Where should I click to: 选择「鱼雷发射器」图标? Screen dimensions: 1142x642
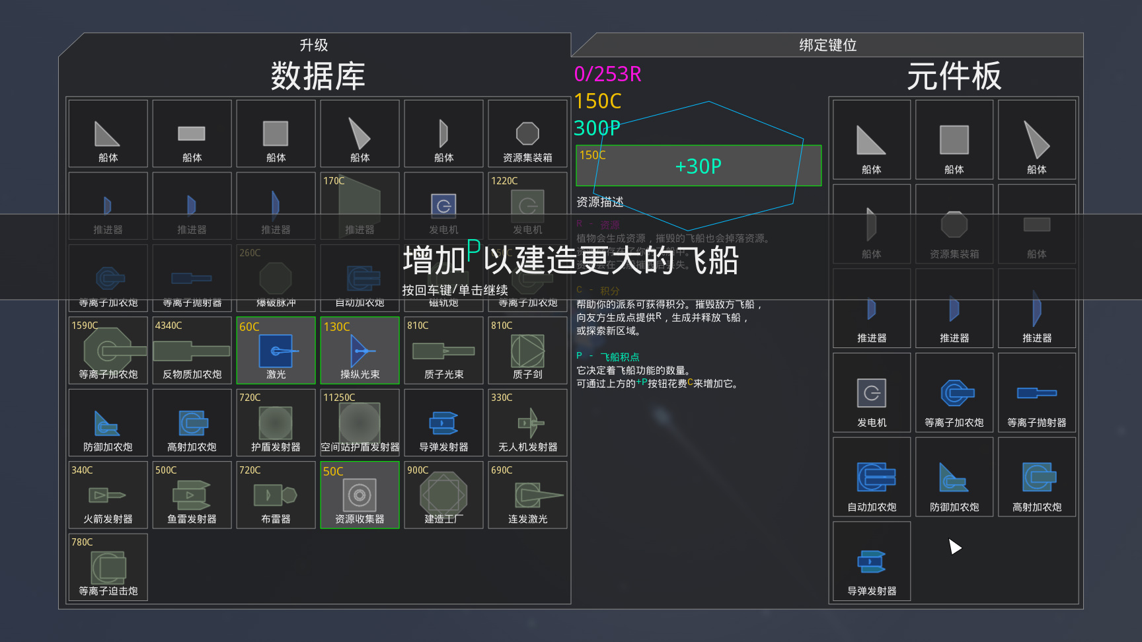pos(191,494)
